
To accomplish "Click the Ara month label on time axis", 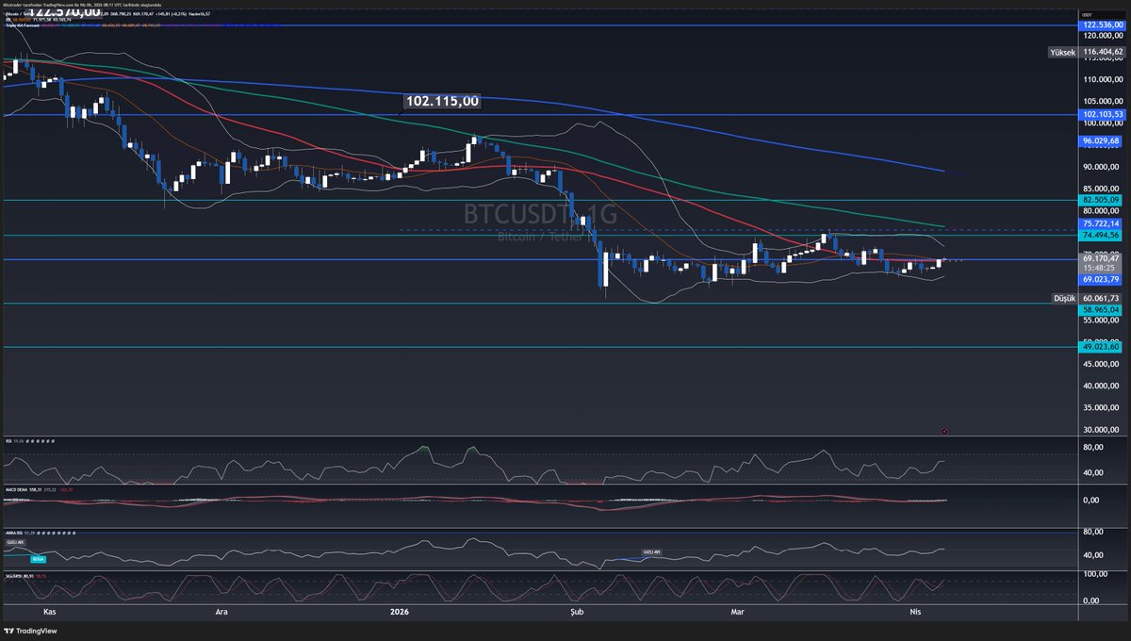I will pyautogui.click(x=222, y=611).
